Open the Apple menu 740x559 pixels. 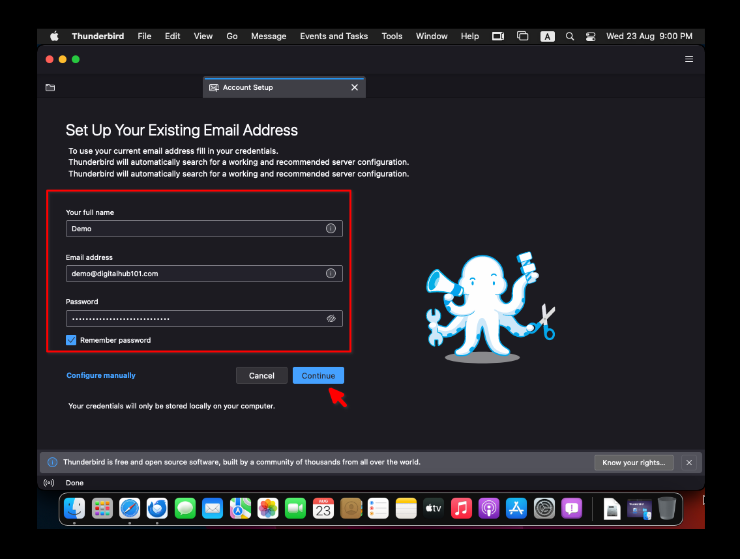[54, 36]
